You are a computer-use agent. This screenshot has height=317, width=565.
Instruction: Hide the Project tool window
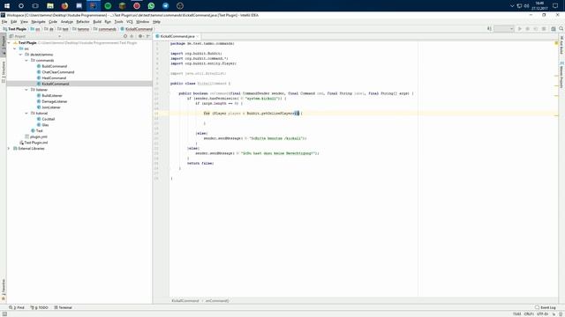(x=148, y=36)
